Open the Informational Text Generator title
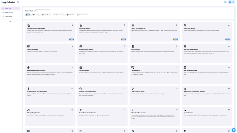The height and width of the screenshot is (133, 237). tap(138, 113)
